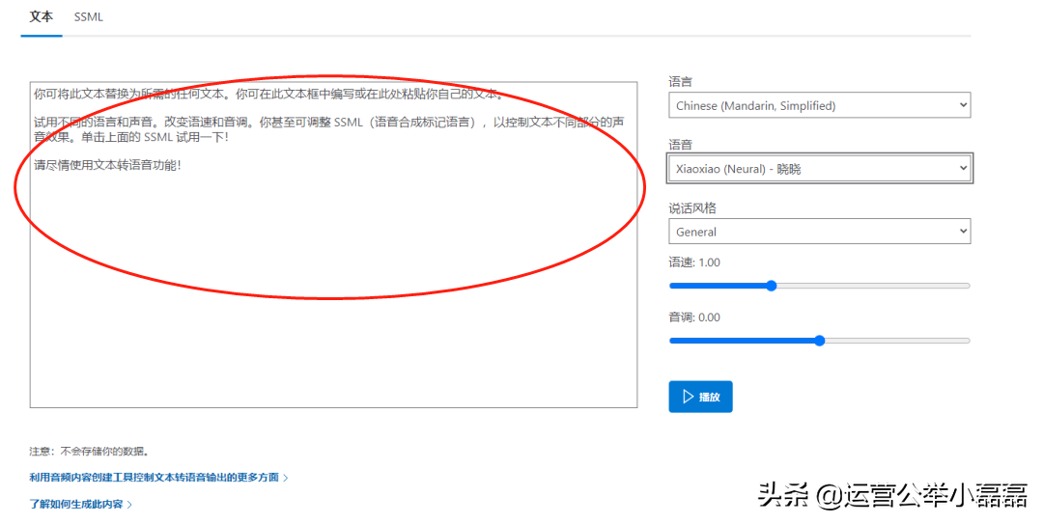Open the General speaking style dropdown
1043x524 pixels.
[818, 232]
